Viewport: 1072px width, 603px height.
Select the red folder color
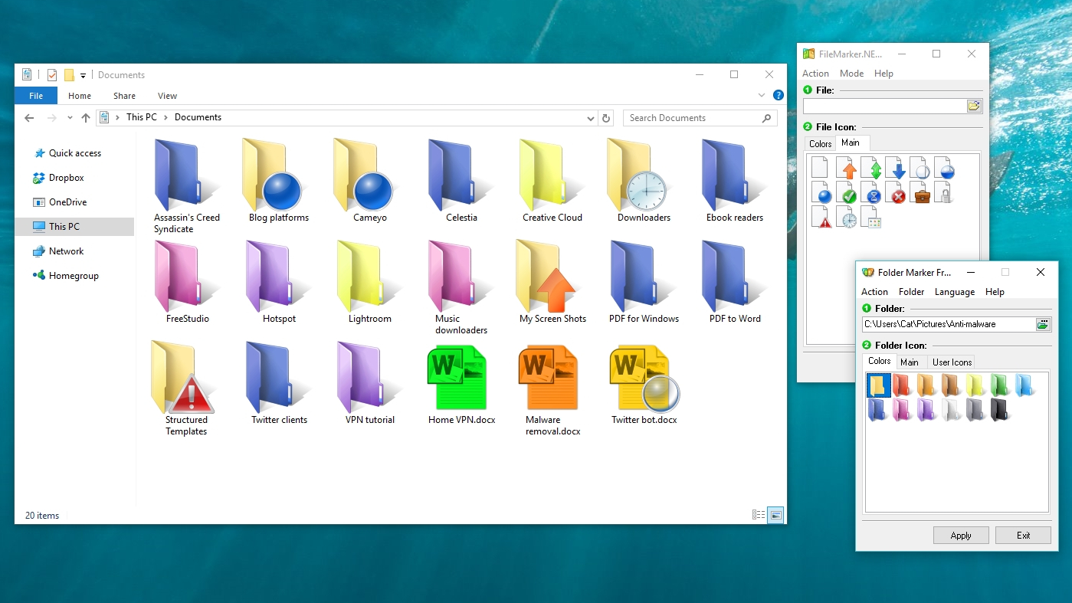click(901, 385)
